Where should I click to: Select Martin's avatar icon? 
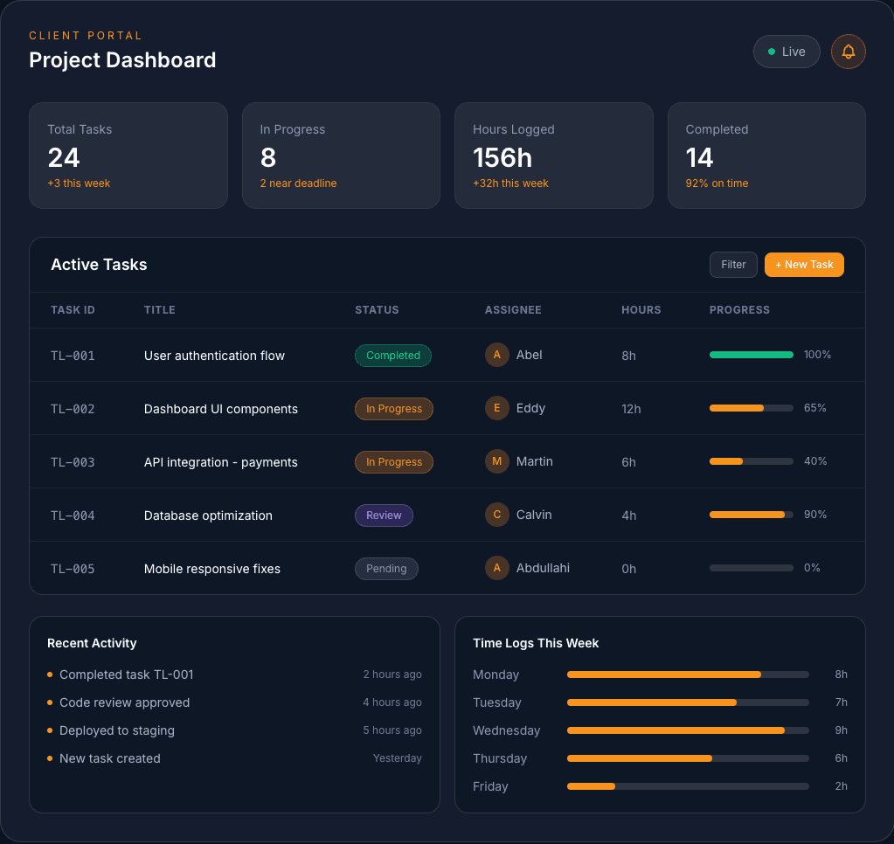(496, 461)
